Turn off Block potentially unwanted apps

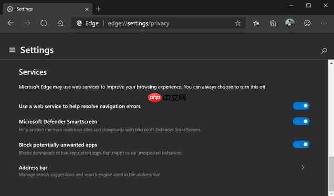click(301, 145)
